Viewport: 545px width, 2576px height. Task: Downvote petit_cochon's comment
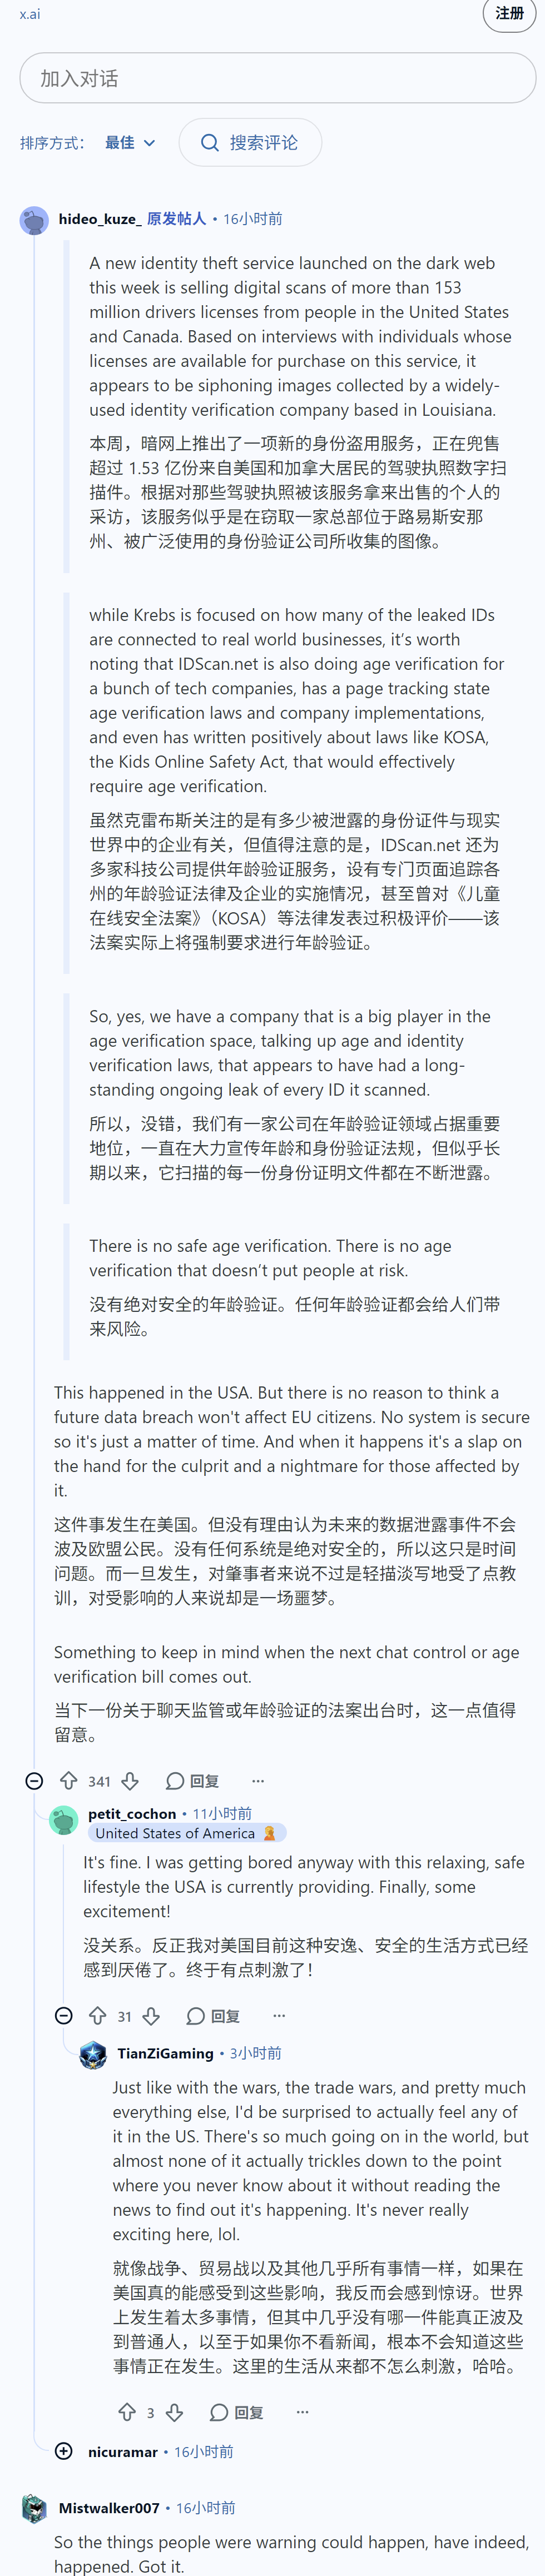click(x=151, y=2015)
